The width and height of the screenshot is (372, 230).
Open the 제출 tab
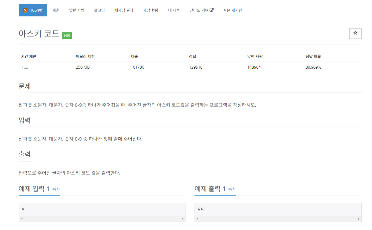pyautogui.click(x=56, y=10)
